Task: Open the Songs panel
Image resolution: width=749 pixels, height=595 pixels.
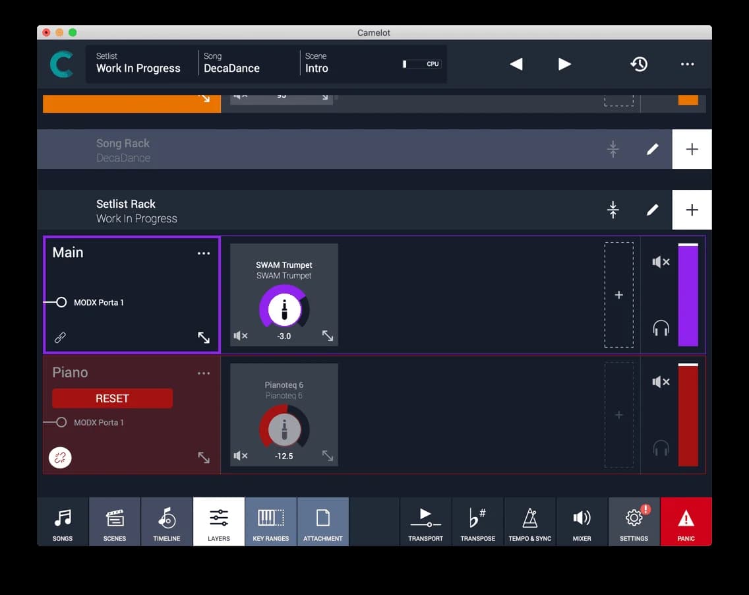Action: point(62,521)
